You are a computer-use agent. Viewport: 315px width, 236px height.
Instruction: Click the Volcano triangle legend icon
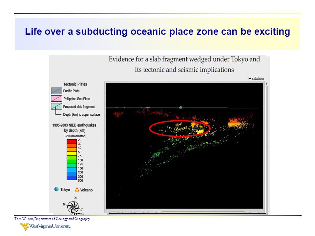(77, 189)
